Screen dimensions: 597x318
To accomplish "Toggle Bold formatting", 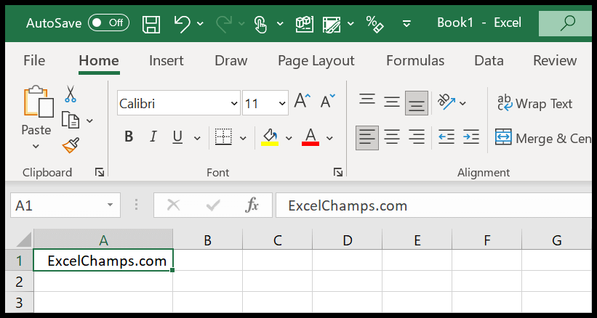I will tap(129, 136).
